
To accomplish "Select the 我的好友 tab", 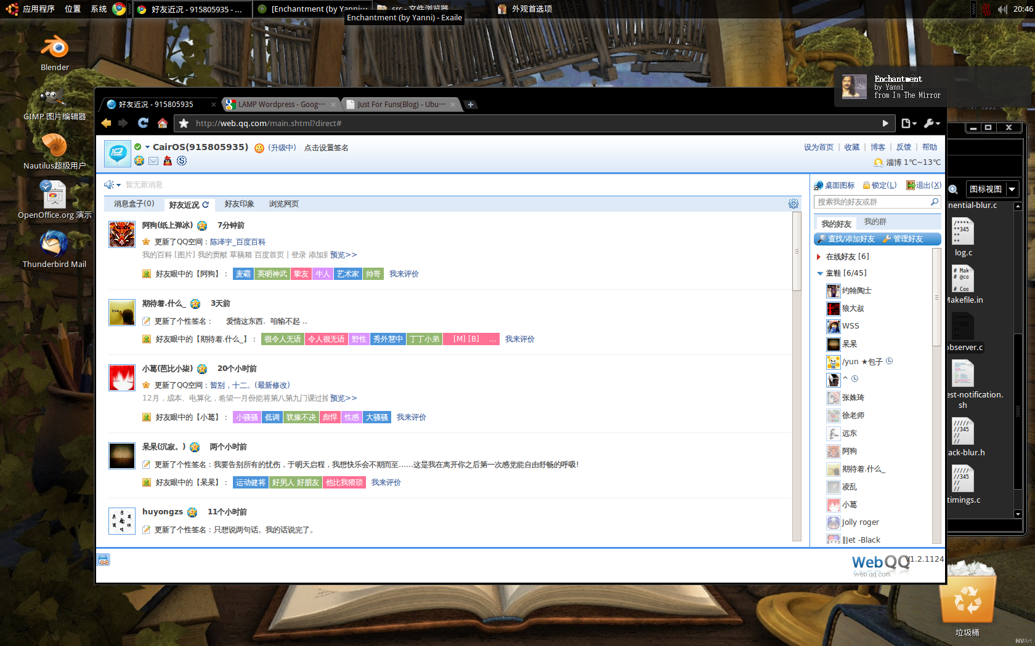I will point(836,223).
